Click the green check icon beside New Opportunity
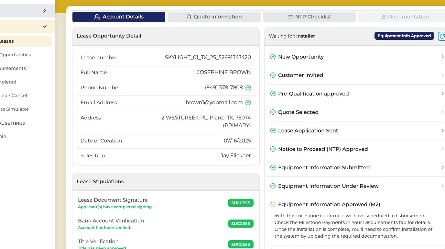Viewport: 445px width, 249px height. tap(273, 57)
